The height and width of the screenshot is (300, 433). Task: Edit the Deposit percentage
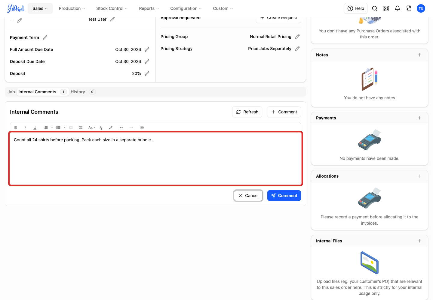click(147, 73)
